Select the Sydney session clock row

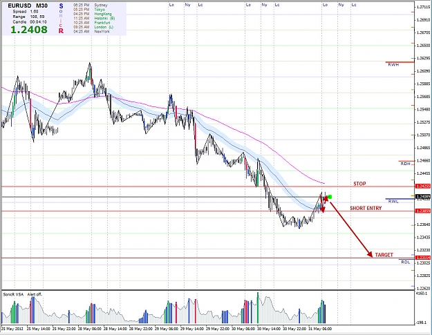pyautogui.click(x=91, y=6)
